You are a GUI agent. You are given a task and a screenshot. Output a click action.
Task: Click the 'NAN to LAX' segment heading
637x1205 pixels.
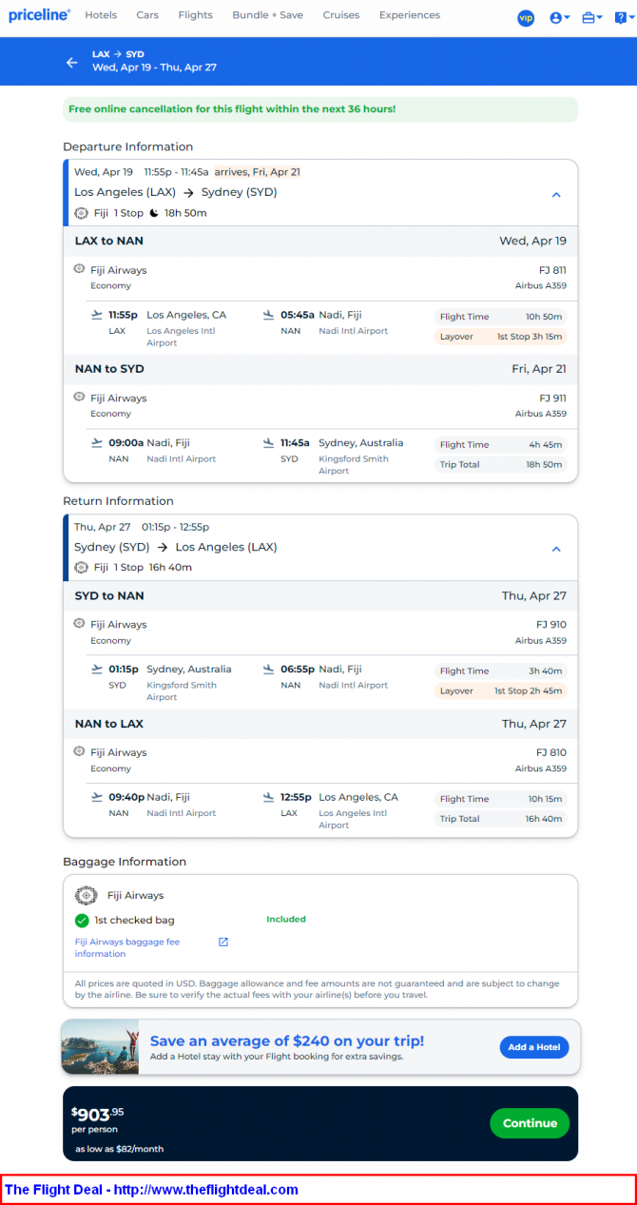(x=109, y=724)
